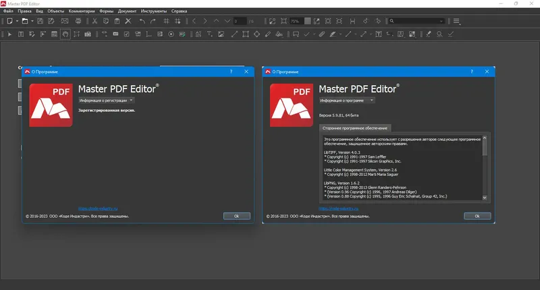
Task: Open the Формы menu
Action: 107,11
